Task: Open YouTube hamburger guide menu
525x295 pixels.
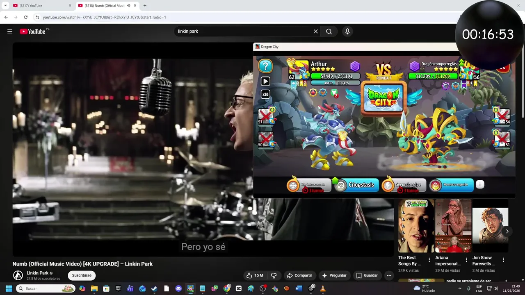Action: point(10,32)
